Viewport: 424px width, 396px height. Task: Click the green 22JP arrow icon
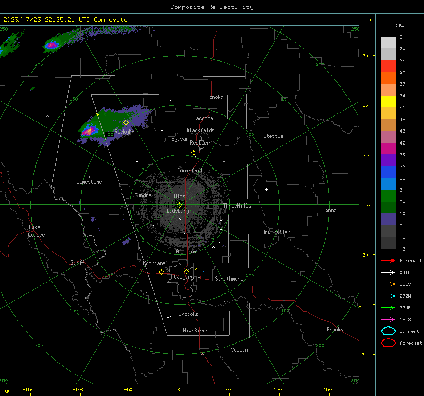click(x=388, y=307)
